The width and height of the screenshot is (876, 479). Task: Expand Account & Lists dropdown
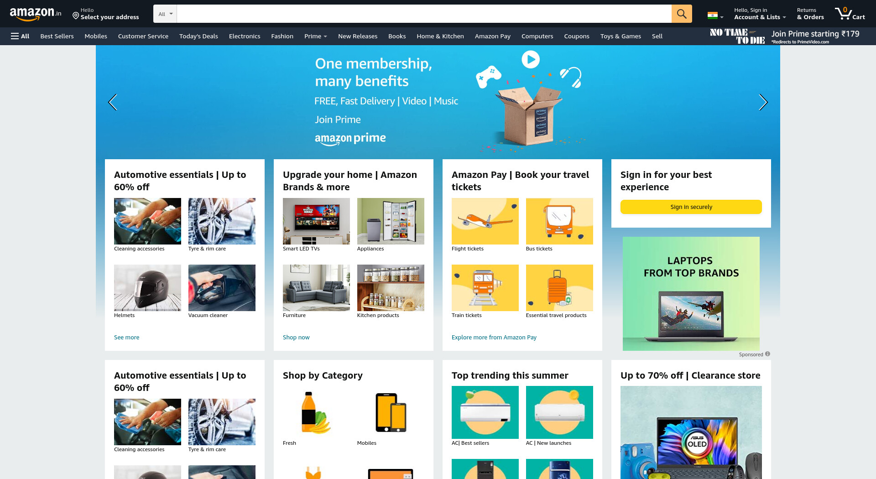[x=760, y=14]
